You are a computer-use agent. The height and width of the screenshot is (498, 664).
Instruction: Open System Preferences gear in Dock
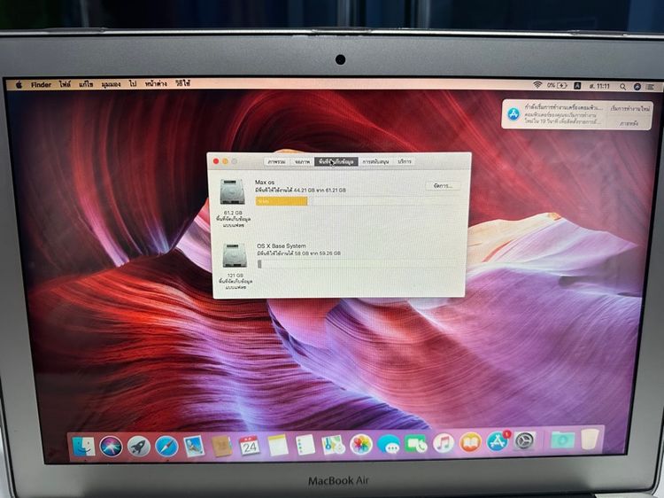[525, 440]
